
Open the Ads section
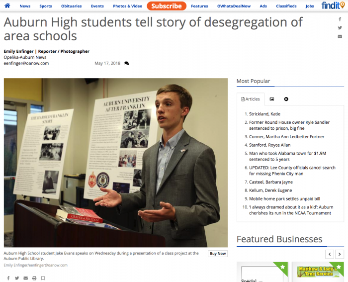click(263, 6)
